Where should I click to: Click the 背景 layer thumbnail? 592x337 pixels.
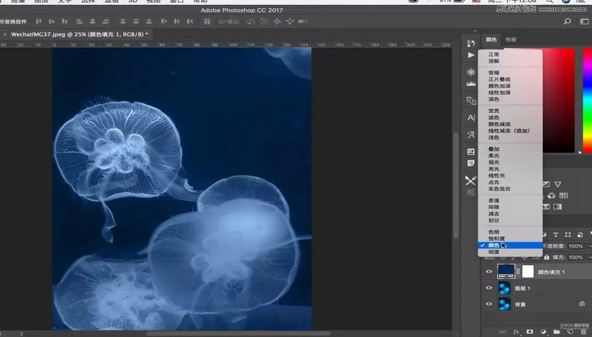click(x=504, y=304)
